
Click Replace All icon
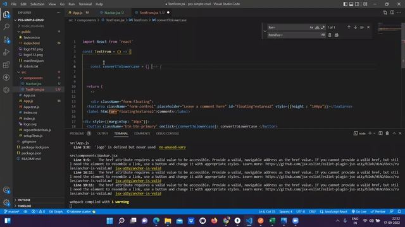[x=336, y=35]
